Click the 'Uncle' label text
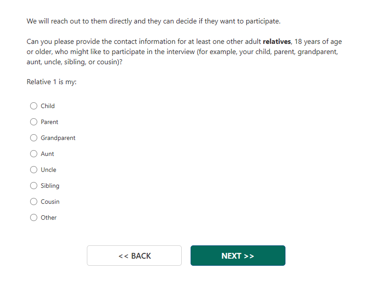The height and width of the screenshot is (287, 371). 48,170
